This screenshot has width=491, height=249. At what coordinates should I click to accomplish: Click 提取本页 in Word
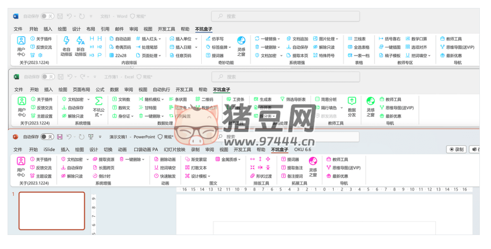coord(297,56)
